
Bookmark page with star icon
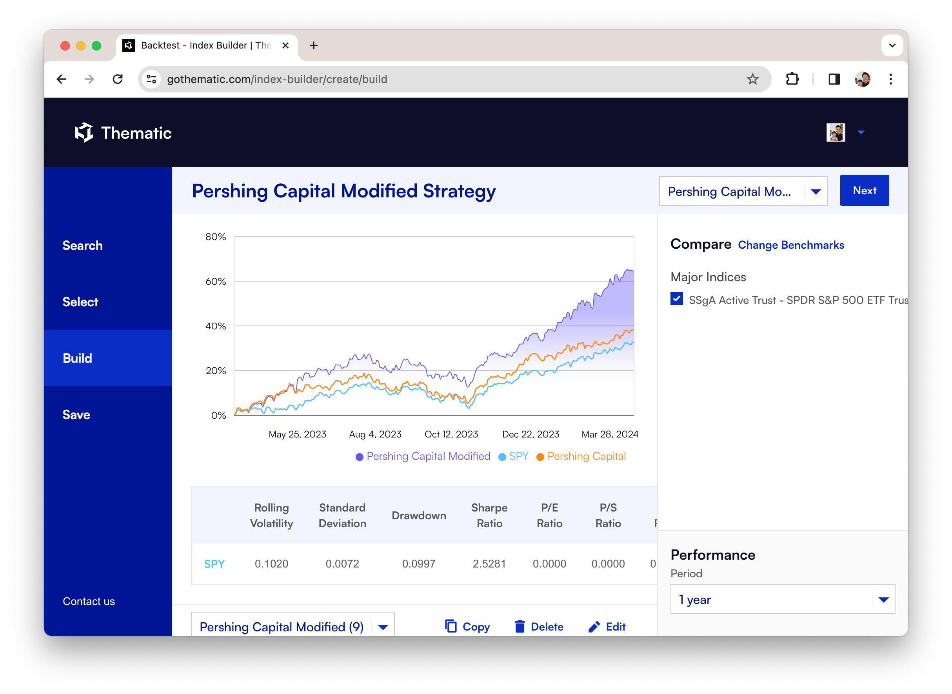pyautogui.click(x=752, y=79)
